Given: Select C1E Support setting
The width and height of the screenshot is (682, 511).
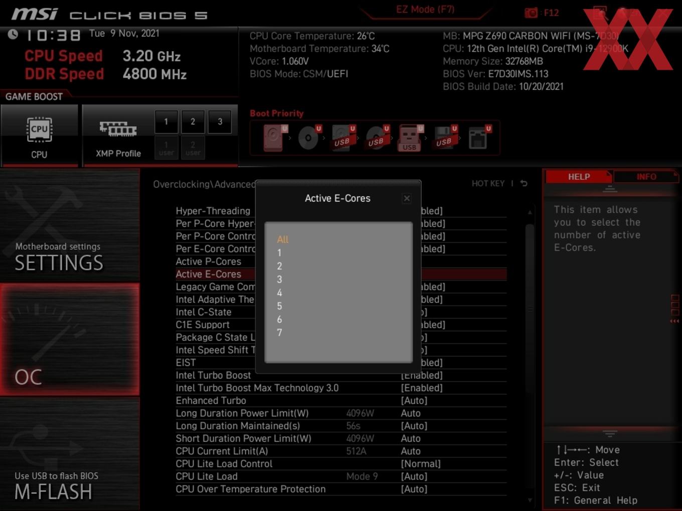Looking at the screenshot, I should tap(203, 325).
